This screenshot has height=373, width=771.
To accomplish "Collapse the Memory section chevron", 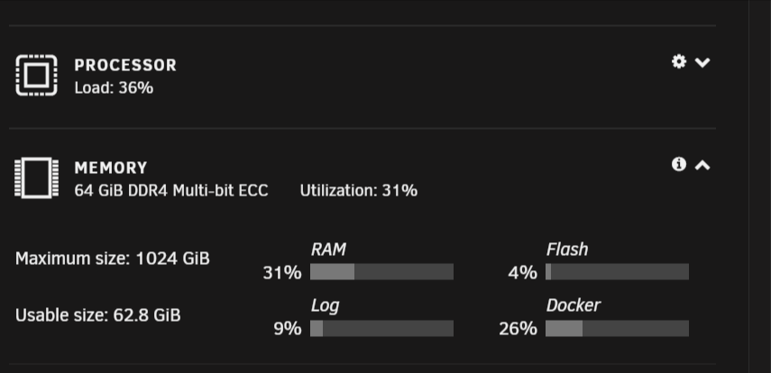I will [702, 165].
